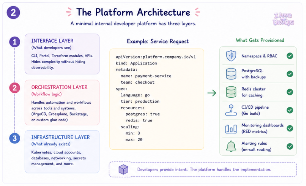Click the ORCHESTRATION LAYER heading
This screenshot has width=306, height=186.
click(x=59, y=87)
